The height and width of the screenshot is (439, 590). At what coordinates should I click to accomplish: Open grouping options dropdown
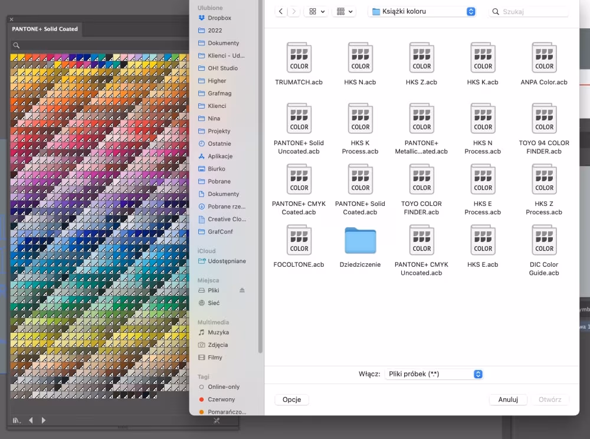point(345,11)
